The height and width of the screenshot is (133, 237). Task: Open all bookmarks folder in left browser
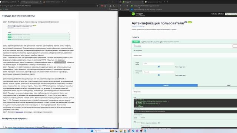113,9
